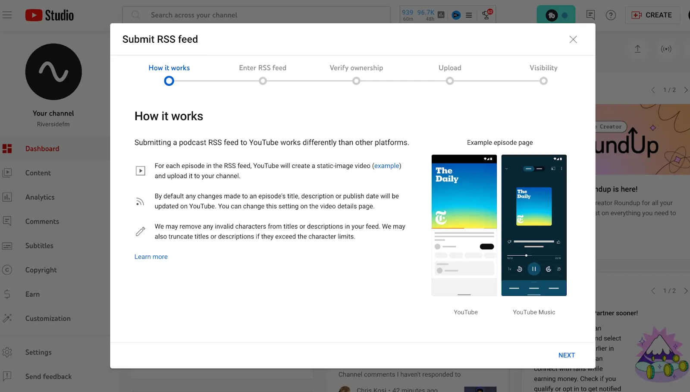Select the Visibility step

(543, 74)
